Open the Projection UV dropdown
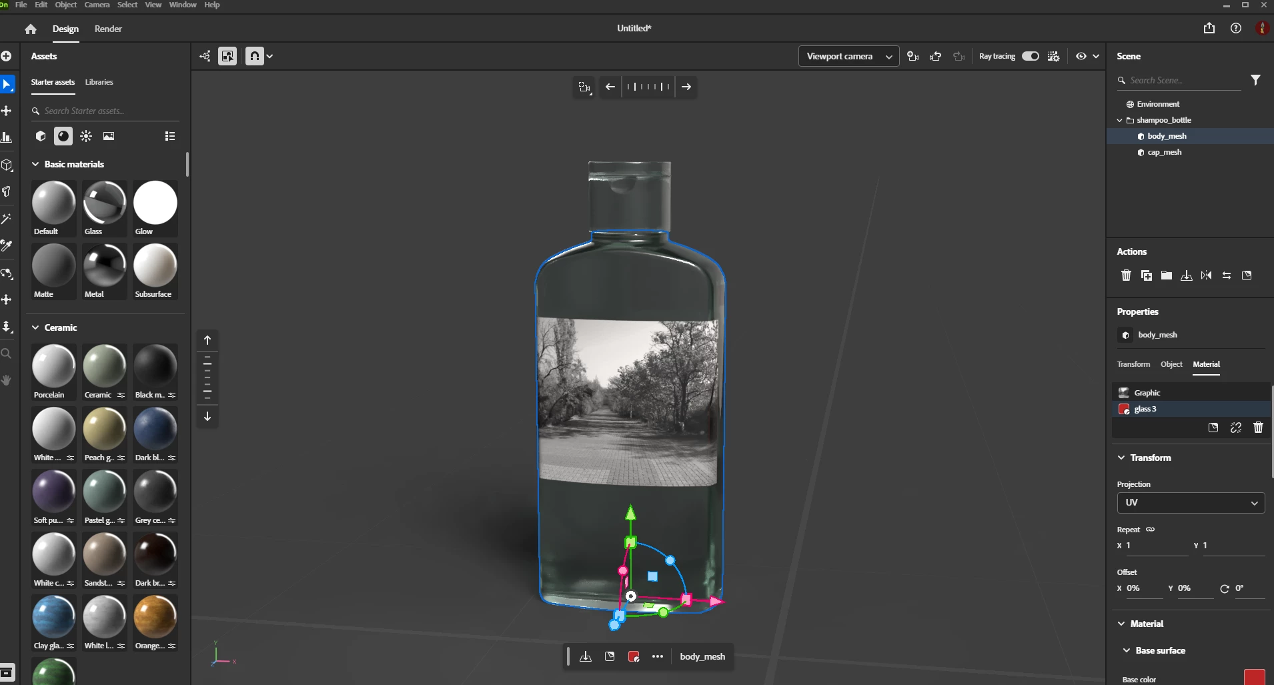This screenshot has height=685, width=1274. (1191, 503)
